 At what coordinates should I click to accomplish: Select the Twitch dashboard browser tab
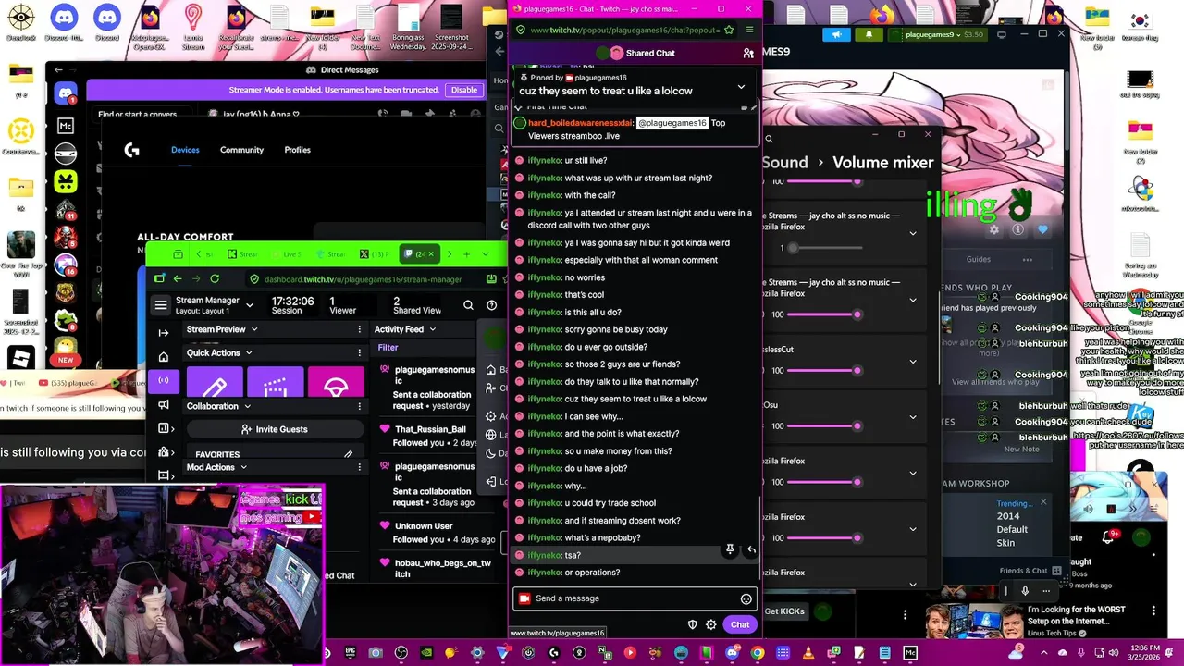coord(421,253)
